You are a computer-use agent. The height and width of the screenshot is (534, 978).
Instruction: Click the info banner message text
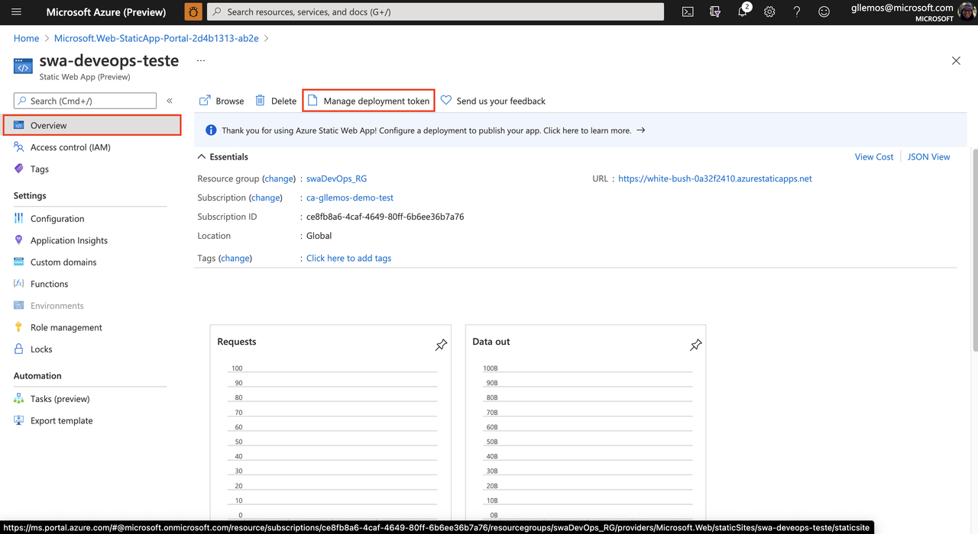pos(426,130)
